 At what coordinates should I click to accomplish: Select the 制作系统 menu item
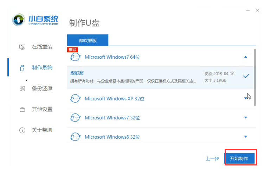pyautogui.click(x=42, y=67)
